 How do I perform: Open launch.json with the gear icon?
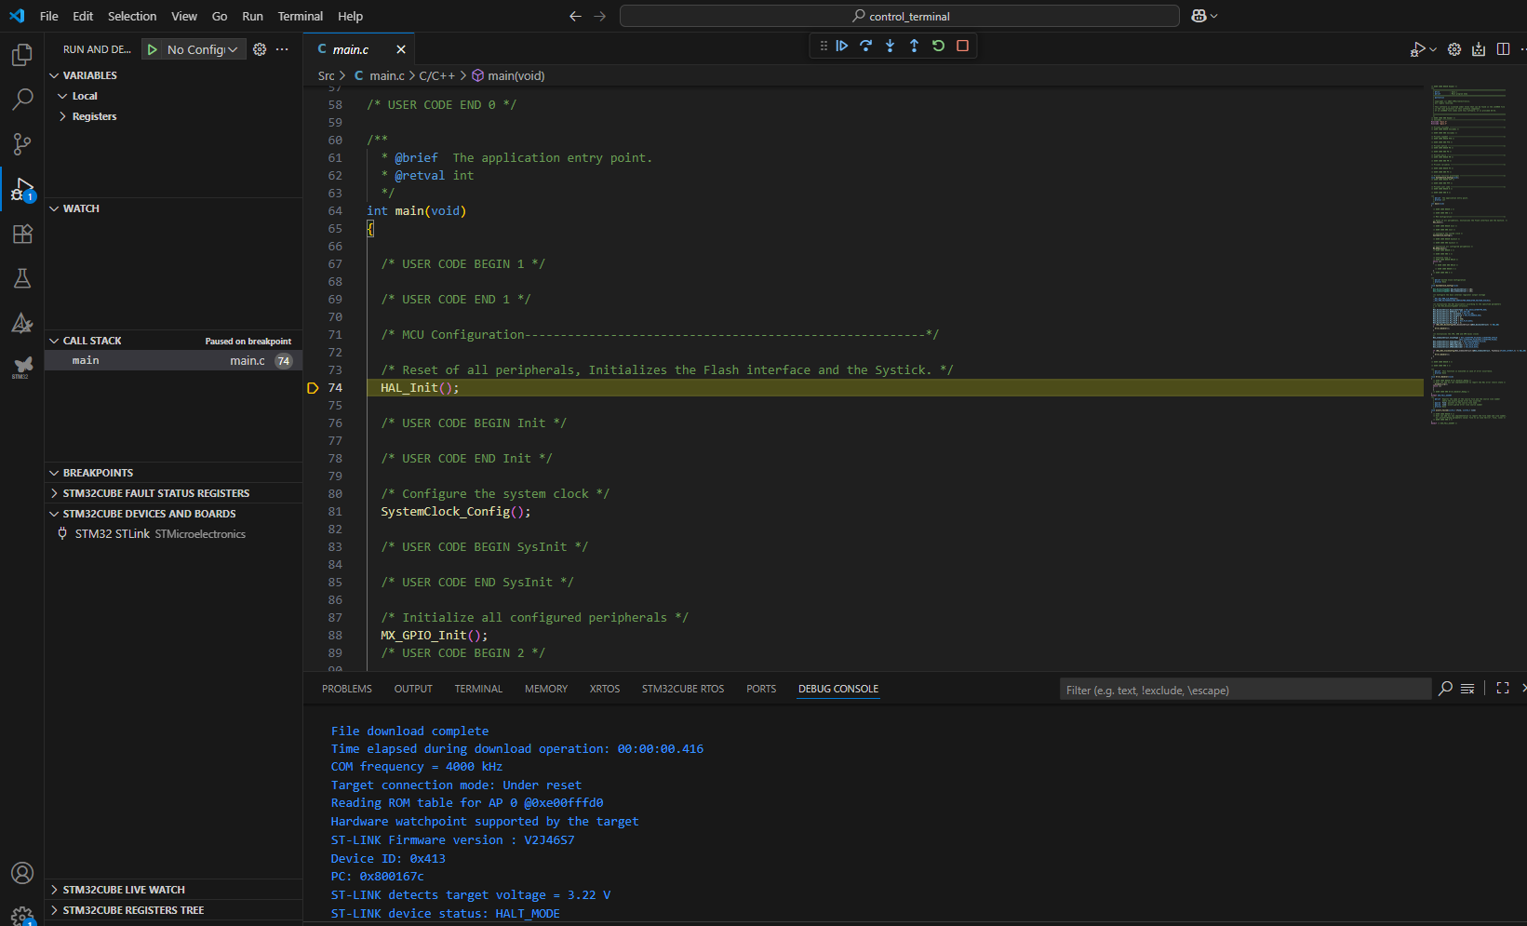pos(260,49)
